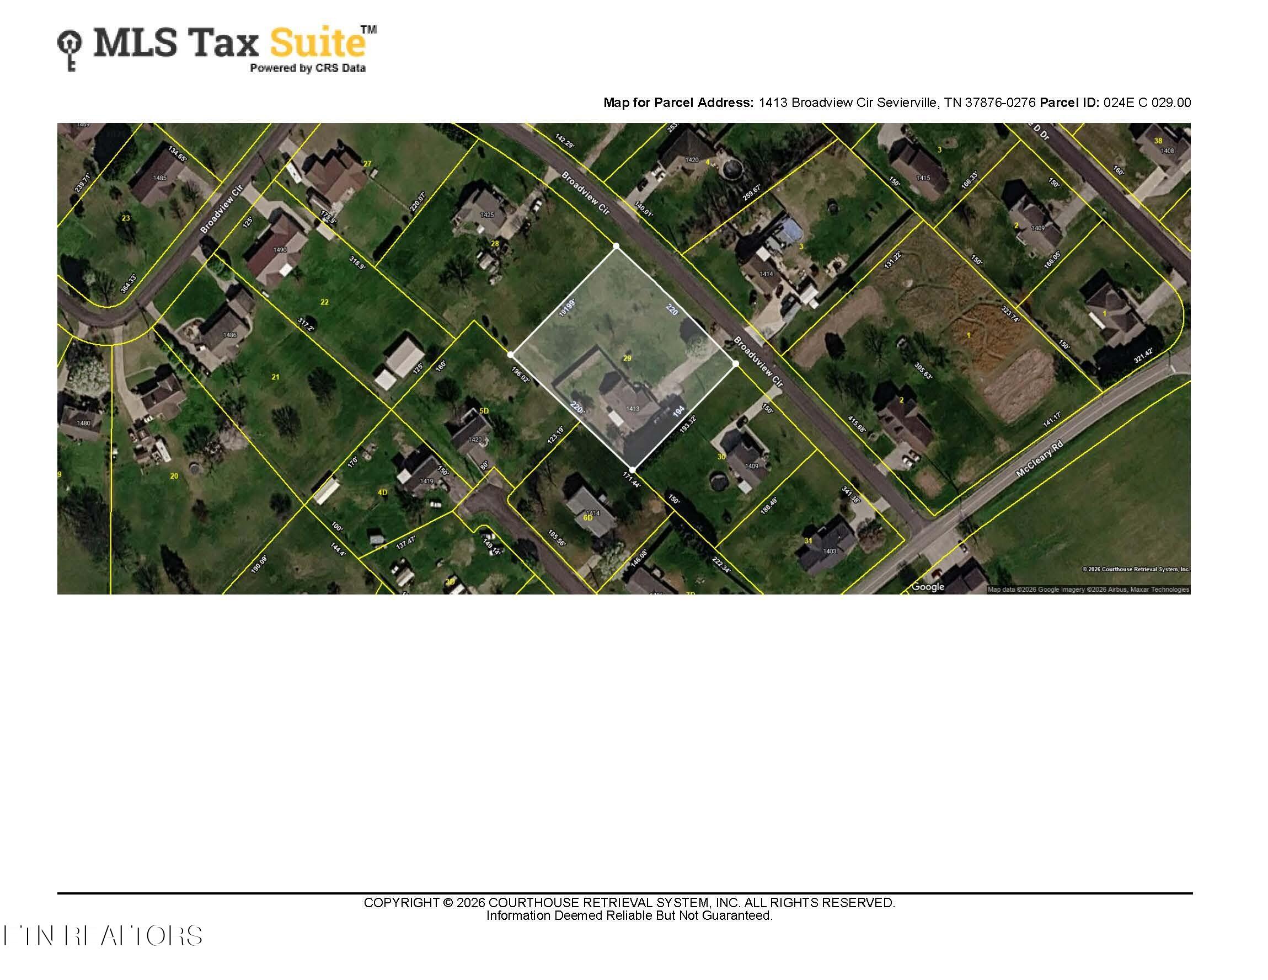Screen dimensions: 1268x980
Task: Click the west corner vertex dot of parcel 29
Action: (x=510, y=354)
